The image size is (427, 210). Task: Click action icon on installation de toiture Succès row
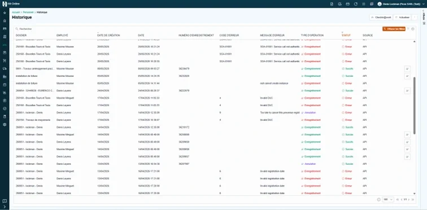pos(407,76)
